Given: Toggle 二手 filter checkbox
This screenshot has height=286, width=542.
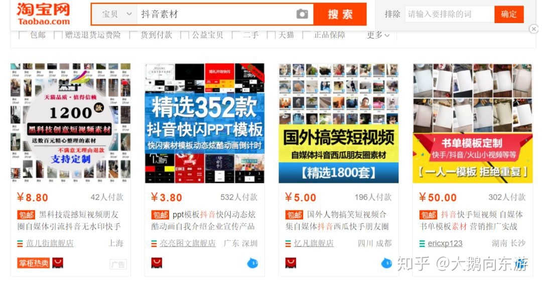Looking at the screenshot, I should (236, 35).
